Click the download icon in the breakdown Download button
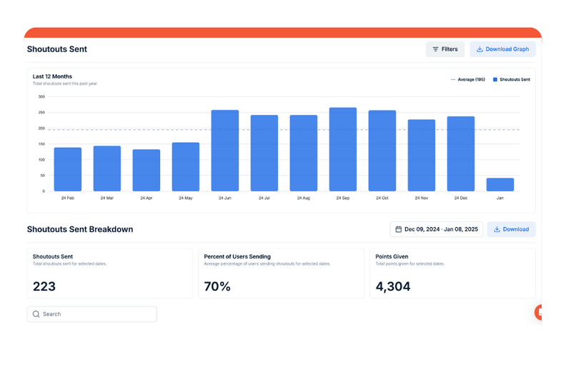Screen dimensions: 566x377 pyautogui.click(x=497, y=229)
